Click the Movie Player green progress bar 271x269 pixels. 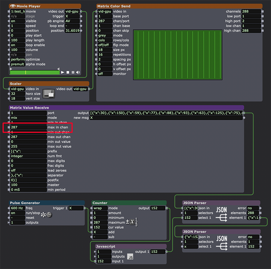point(34,72)
